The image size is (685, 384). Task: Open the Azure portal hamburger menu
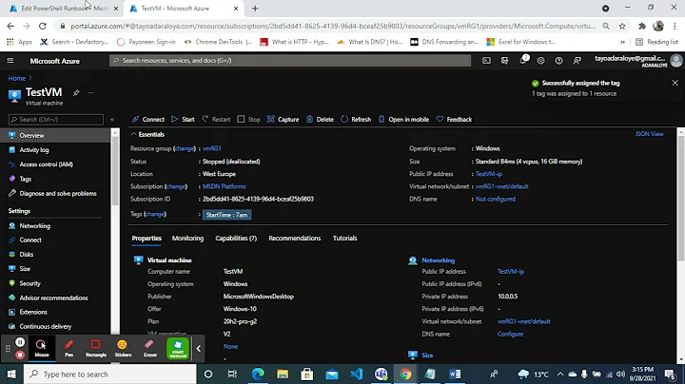pyautogui.click(x=10, y=61)
